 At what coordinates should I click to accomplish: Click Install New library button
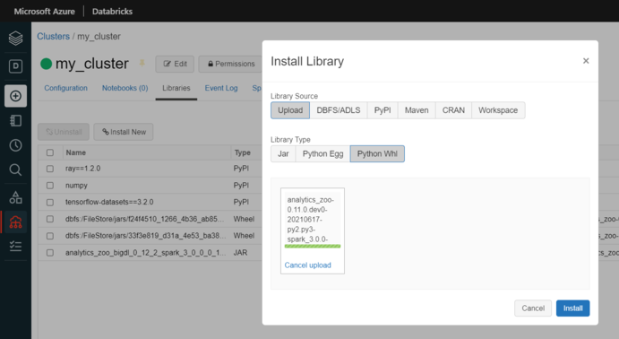click(x=124, y=132)
